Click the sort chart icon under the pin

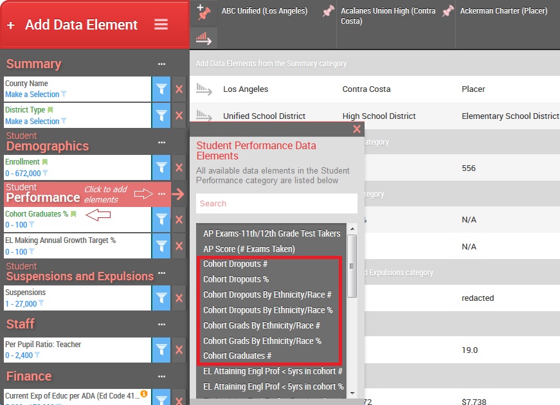point(204,38)
